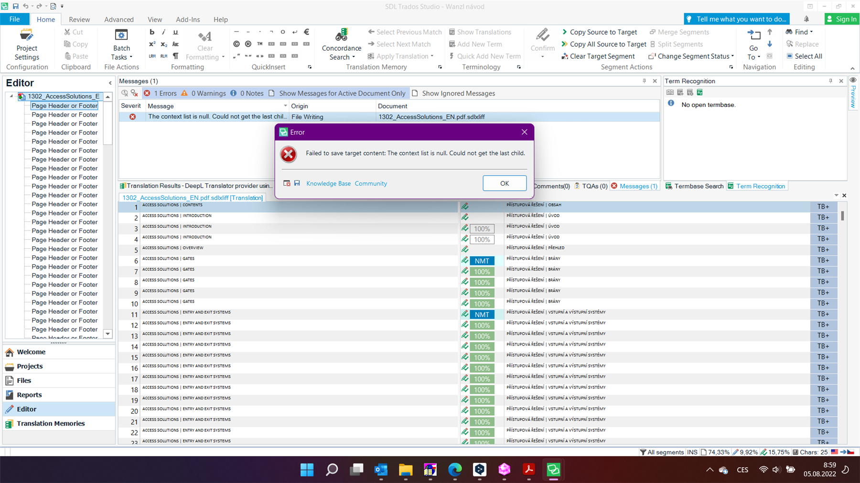Image resolution: width=860 pixels, height=483 pixels.
Task: Open SDL Trados Studio from the taskbar
Action: point(553,470)
